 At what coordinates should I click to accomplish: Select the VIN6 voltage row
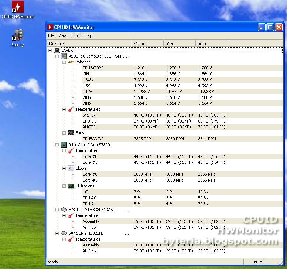[182, 103]
